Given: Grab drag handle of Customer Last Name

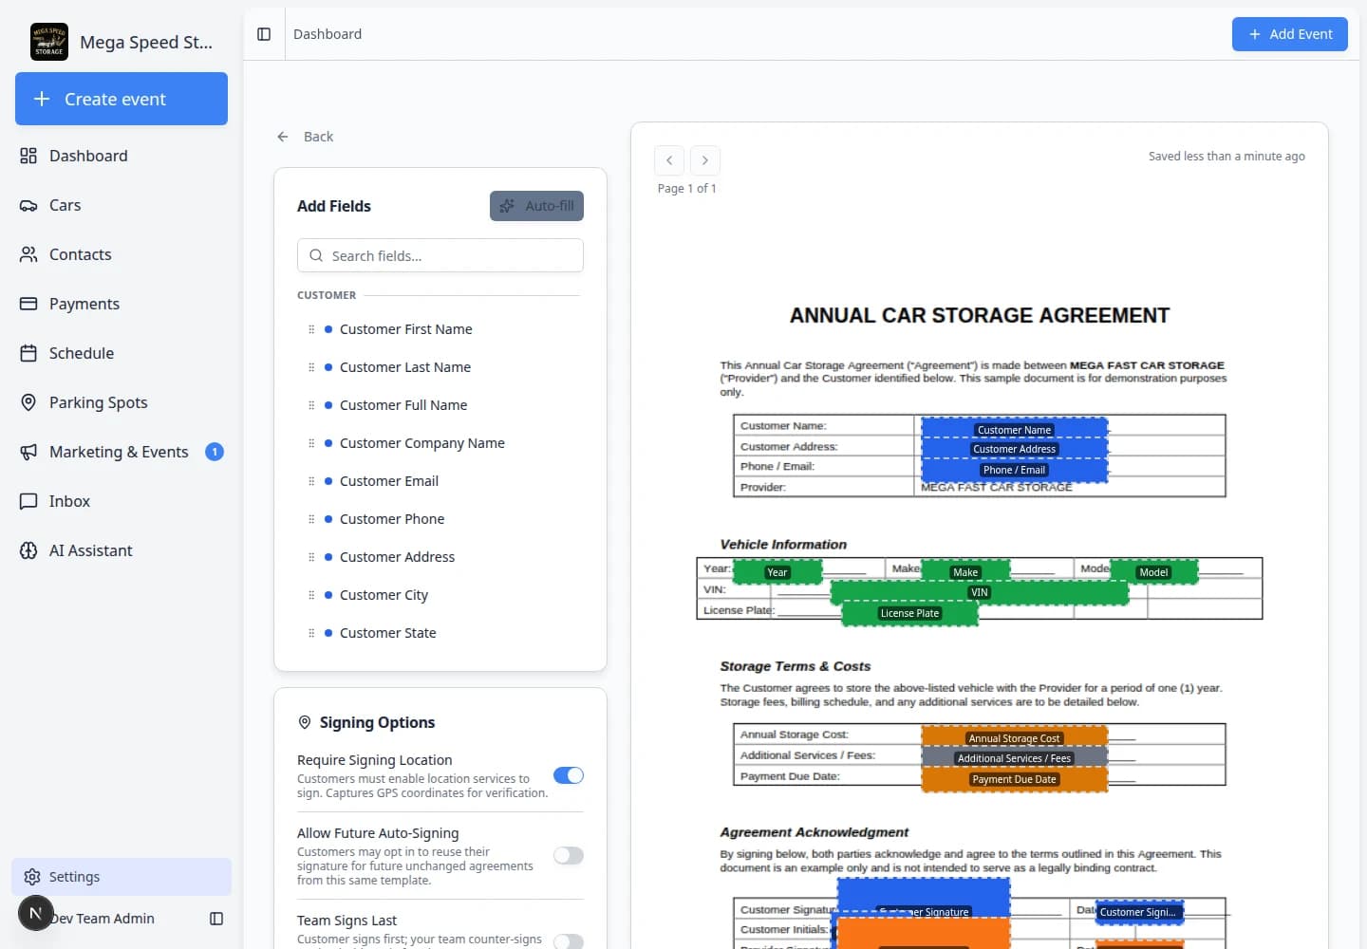Looking at the screenshot, I should pyautogui.click(x=311, y=367).
